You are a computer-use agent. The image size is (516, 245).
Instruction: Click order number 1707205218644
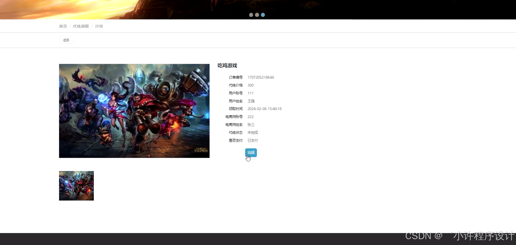point(261,77)
